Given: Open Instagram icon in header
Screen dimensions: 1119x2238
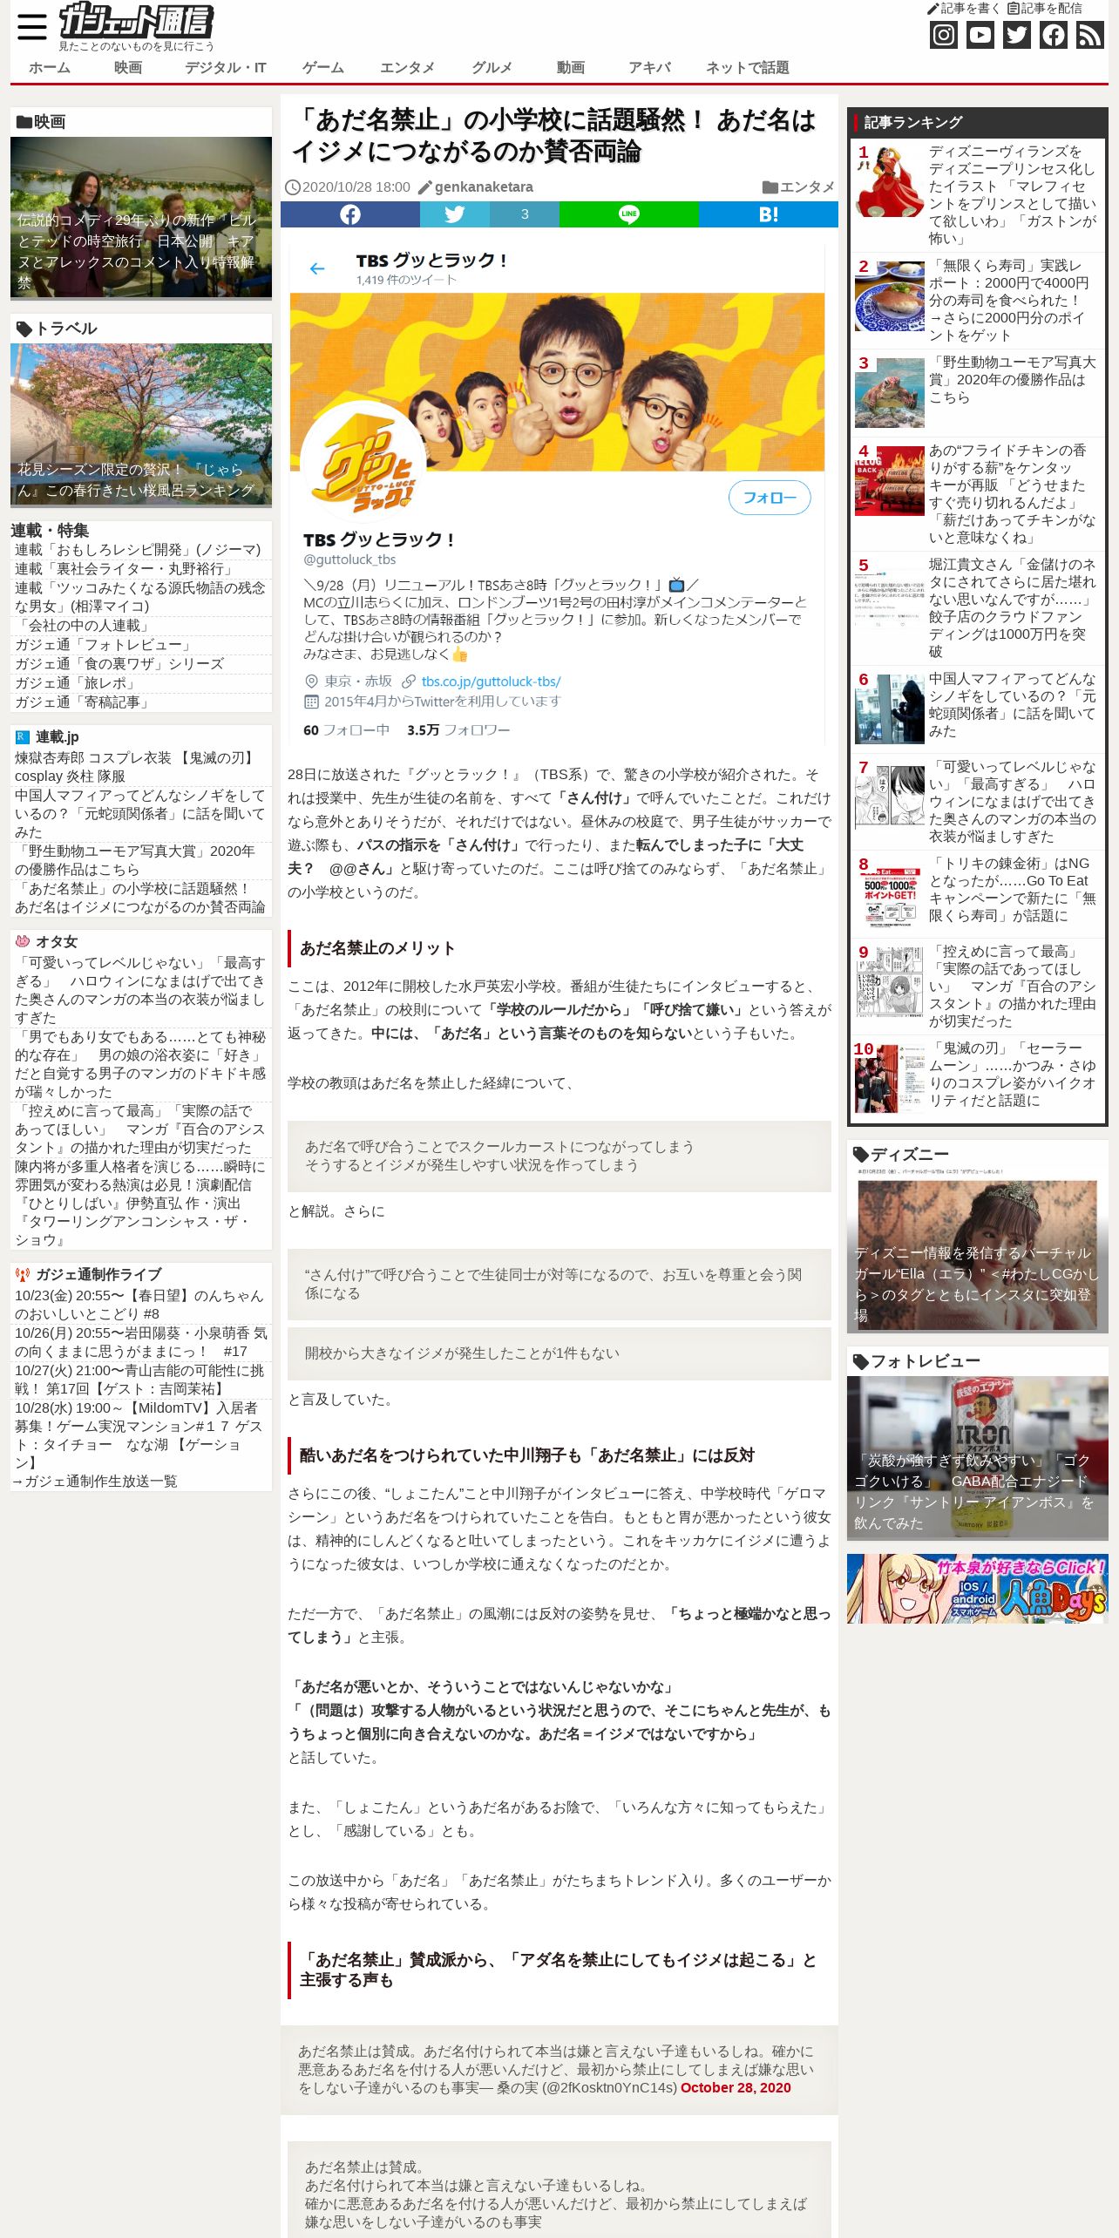Looking at the screenshot, I should 944,35.
